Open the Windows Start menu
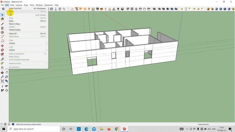This screenshot has width=235, height=132. [4, 129]
